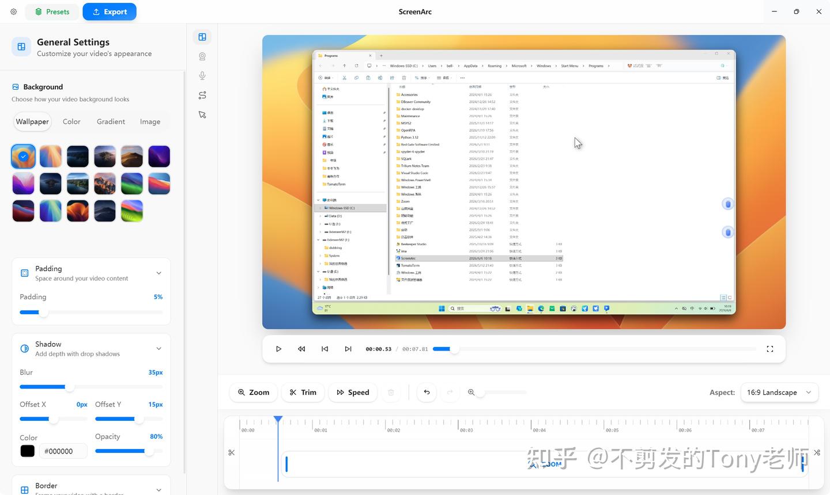Switch background type to Wallpaper
Image resolution: width=830 pixels, height=495 pixels.
tap(32, 121)
